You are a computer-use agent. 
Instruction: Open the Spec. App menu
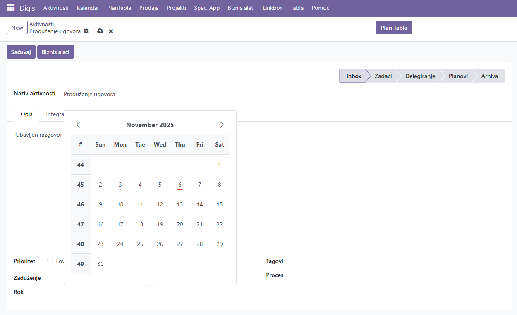click(x=207, y=8)
